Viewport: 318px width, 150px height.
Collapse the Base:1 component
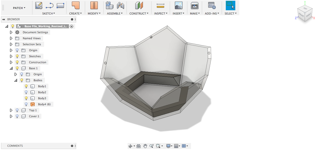point(11,68)
